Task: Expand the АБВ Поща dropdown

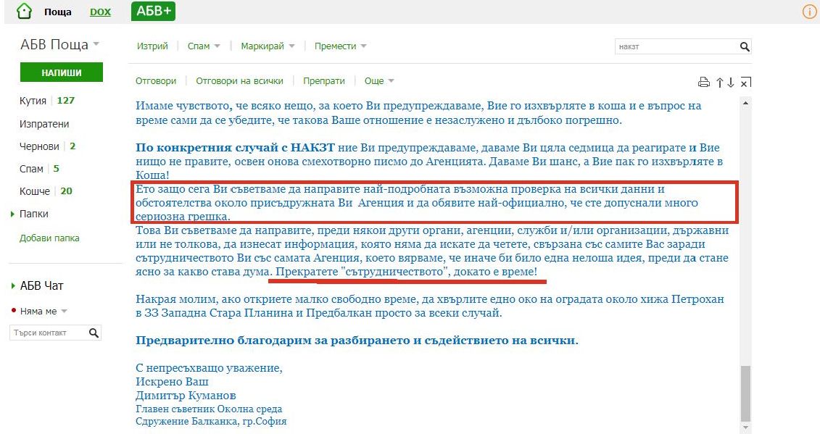Action: [x=96, y=44]
